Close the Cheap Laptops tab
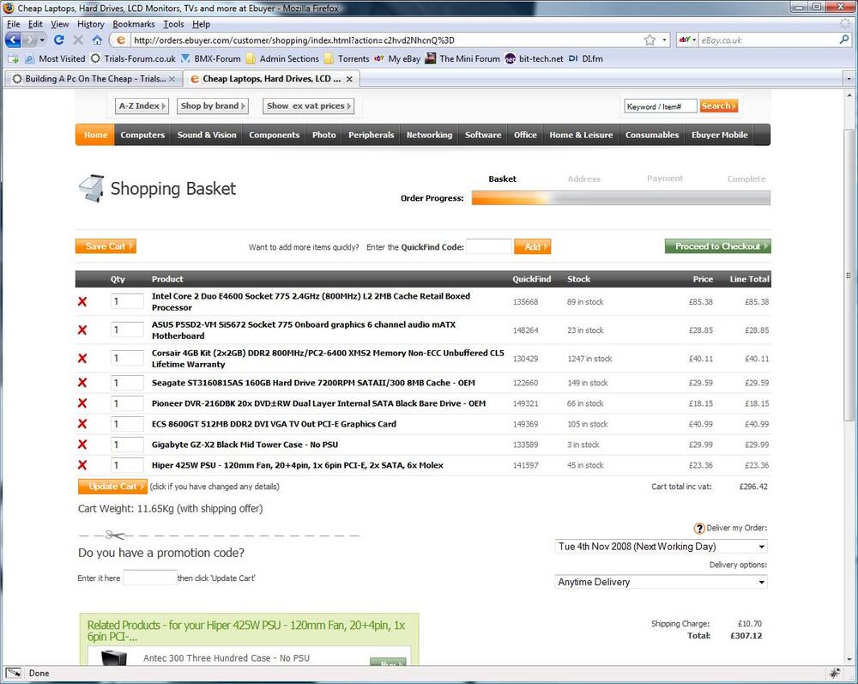This screenshot has height=684, width=858. 349,79
